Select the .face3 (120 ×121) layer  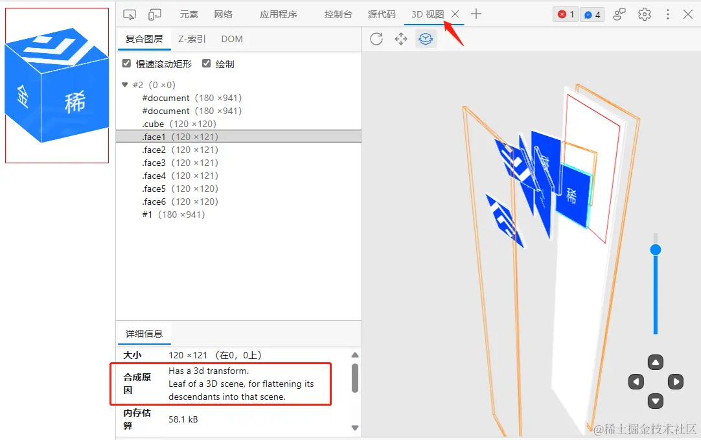238,163
